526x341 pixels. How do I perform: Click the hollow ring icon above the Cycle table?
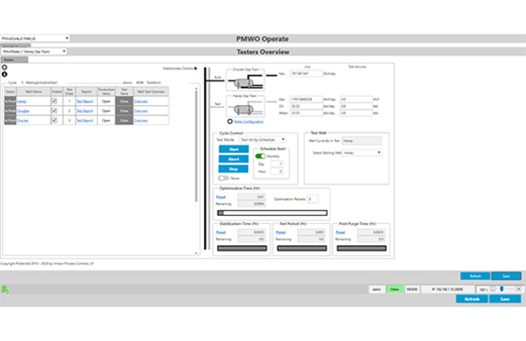tap(5, 68)
